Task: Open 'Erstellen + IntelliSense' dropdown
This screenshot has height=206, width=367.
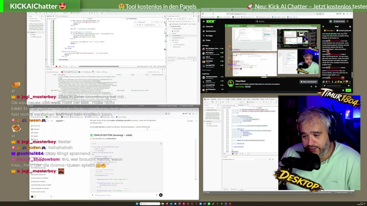Action: point(102,72)
